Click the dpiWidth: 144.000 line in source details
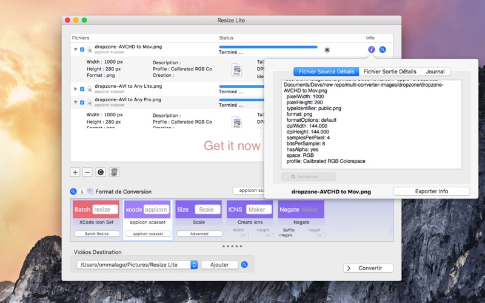This screenshot has width=485, height=303. pos(307,126)
